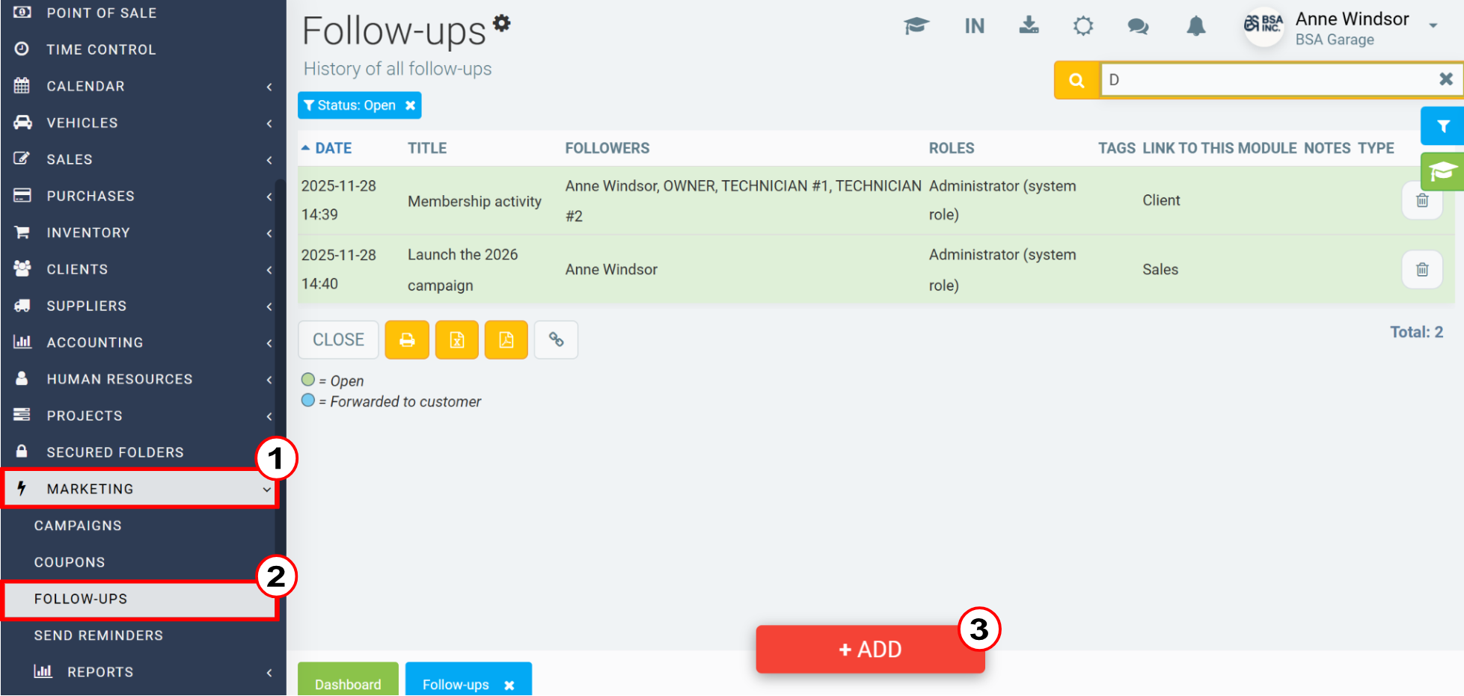Viewport: 1464px width, 696px height.
Task: Click the copy link icon button
Action: pyautogui.click(x=556, y=340)
